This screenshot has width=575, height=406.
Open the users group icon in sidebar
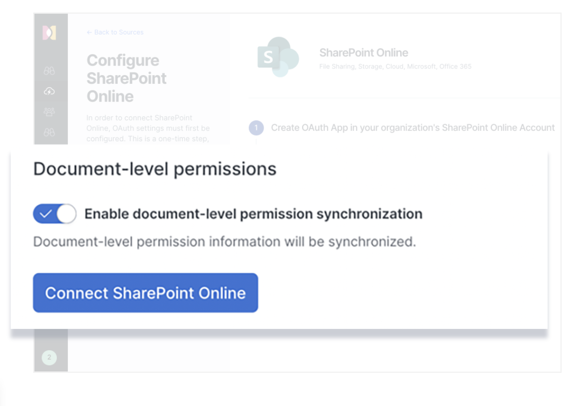point(49,112)
